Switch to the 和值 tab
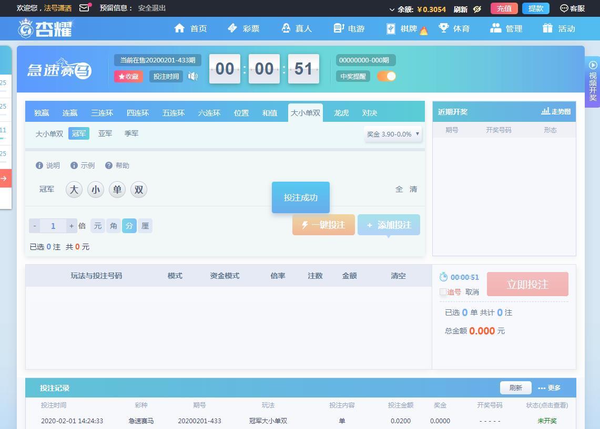Screen dimensions: 600x429 pos(269,113)
